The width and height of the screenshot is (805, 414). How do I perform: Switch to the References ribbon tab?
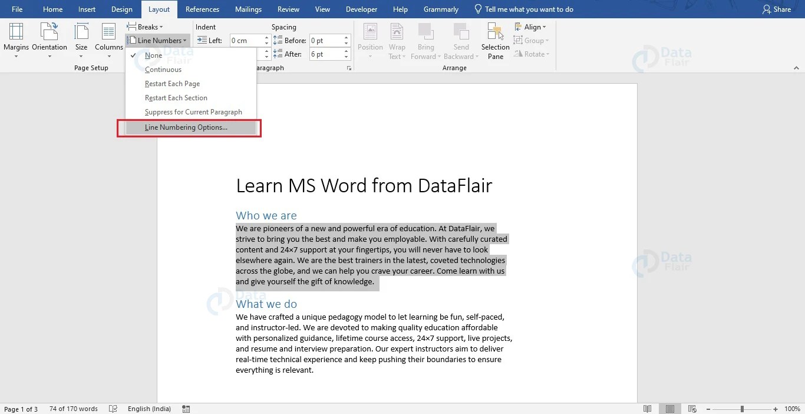[202, 9]
